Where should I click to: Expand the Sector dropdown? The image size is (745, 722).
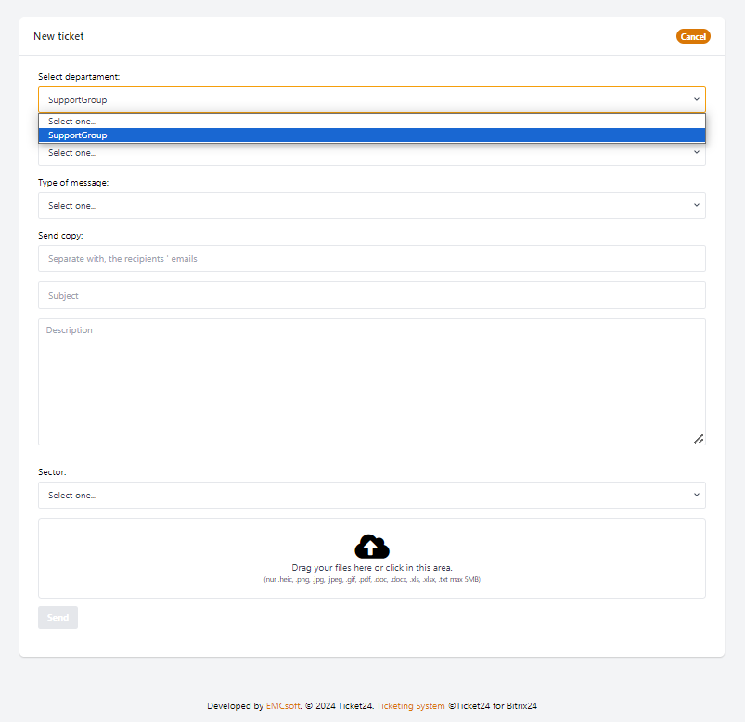(x=371, y=495)
